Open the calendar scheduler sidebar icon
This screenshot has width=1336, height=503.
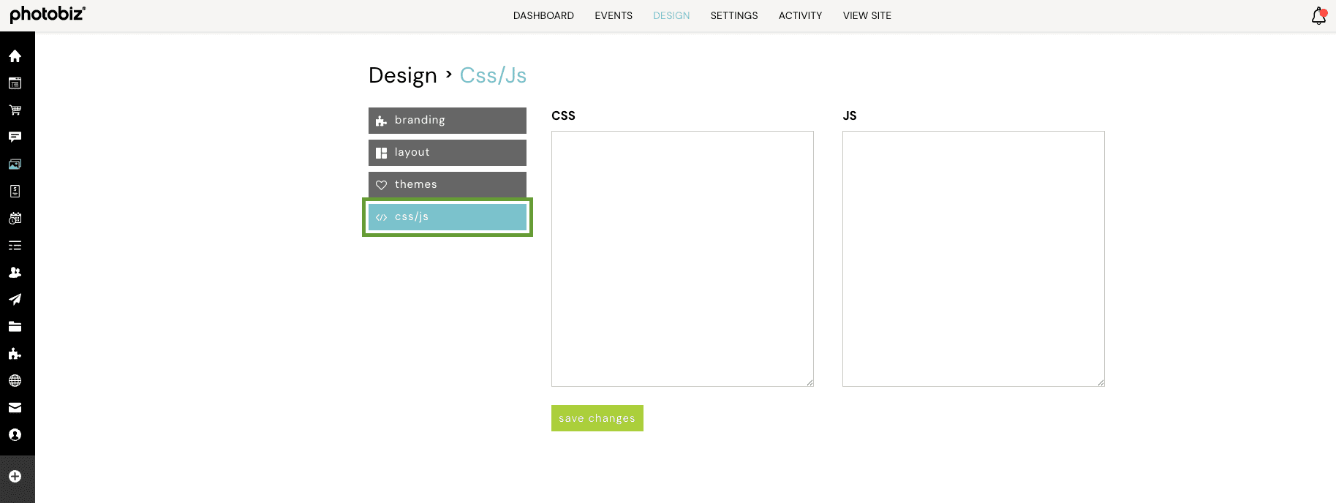[15, 219]
